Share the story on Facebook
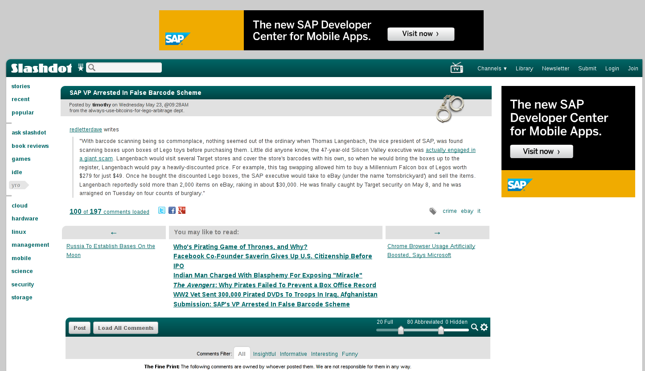This screenshot has height=371, width=645. (x=172, y=210)
